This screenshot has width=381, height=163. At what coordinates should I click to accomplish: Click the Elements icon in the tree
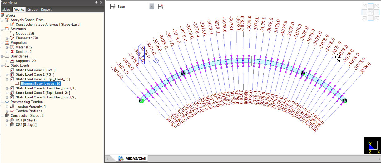click(12, 38)
